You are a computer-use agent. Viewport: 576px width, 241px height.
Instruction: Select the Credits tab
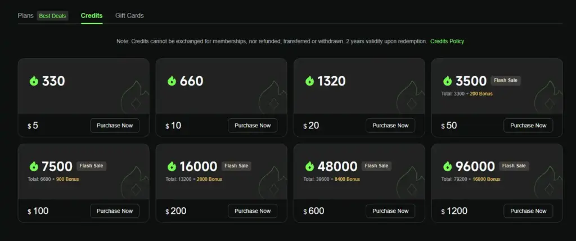[x=92, y=16]
